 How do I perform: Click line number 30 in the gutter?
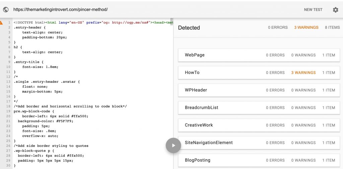[8, 165]
